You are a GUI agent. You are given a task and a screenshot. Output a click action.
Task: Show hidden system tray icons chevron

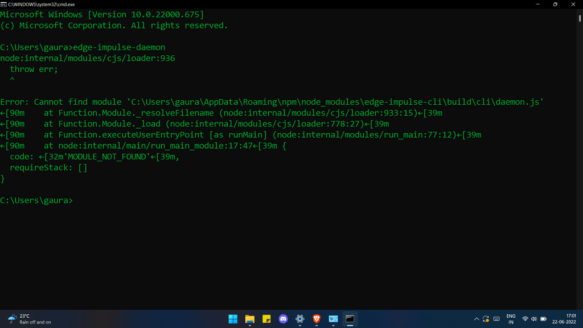click(x=477, y=319)
